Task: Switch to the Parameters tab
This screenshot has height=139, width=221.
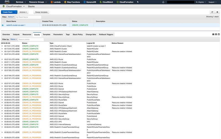Action: pos(58,34)
